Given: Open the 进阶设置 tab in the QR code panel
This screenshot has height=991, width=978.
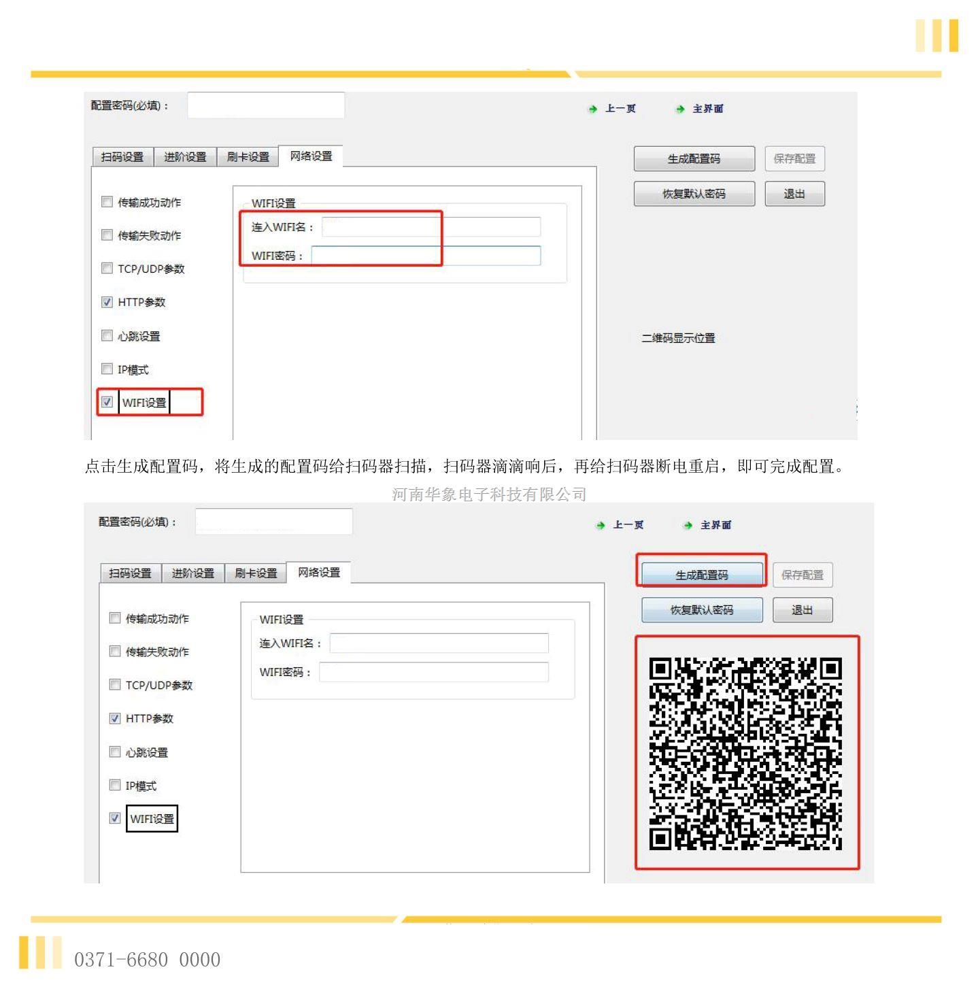Looking at the screenshot, I should click(x=192, y=573).
